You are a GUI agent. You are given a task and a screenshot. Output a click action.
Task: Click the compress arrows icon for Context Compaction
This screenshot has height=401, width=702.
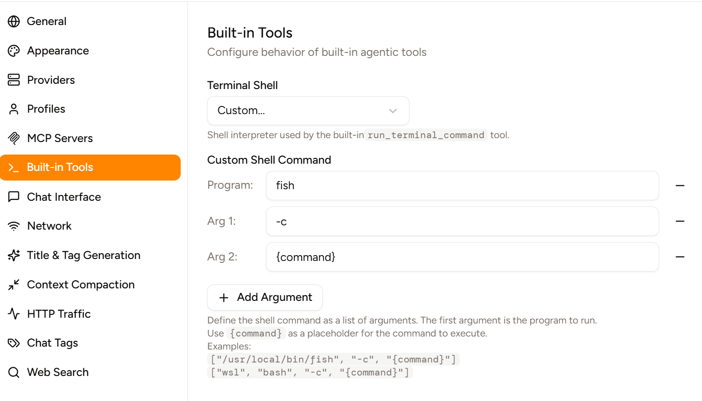pyautogui.click(x=14, y=285)
